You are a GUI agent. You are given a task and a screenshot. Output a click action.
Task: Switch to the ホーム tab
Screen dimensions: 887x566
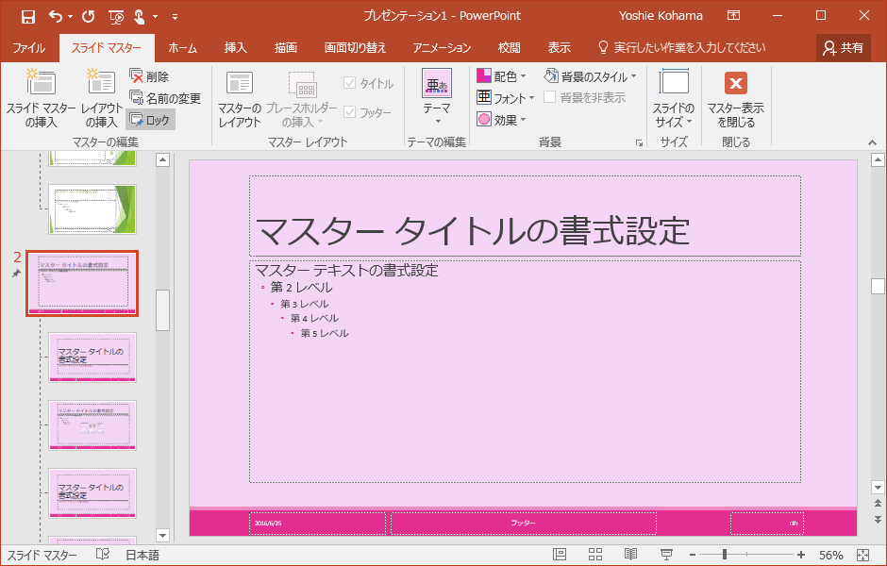pos(182,48)
